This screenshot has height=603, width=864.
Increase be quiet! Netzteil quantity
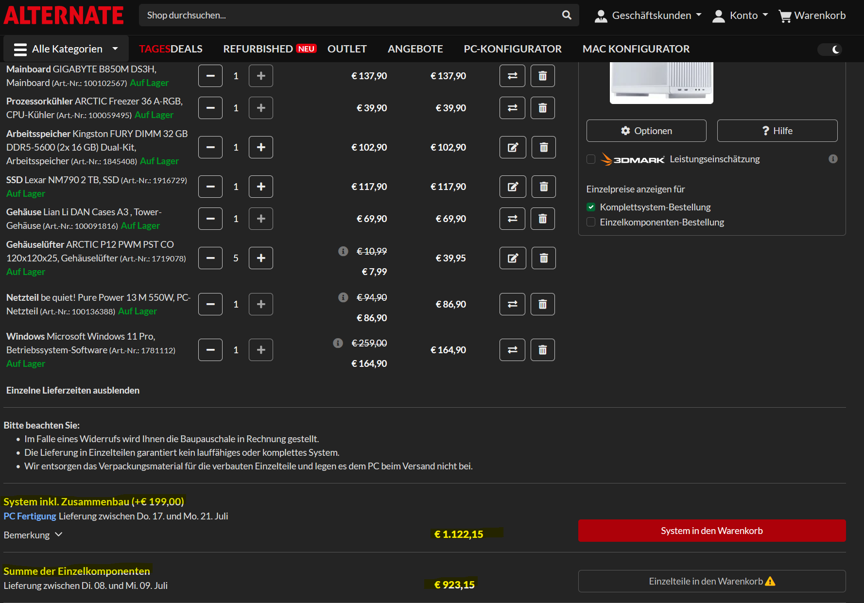pyautogui.click(x=261, y=304)
